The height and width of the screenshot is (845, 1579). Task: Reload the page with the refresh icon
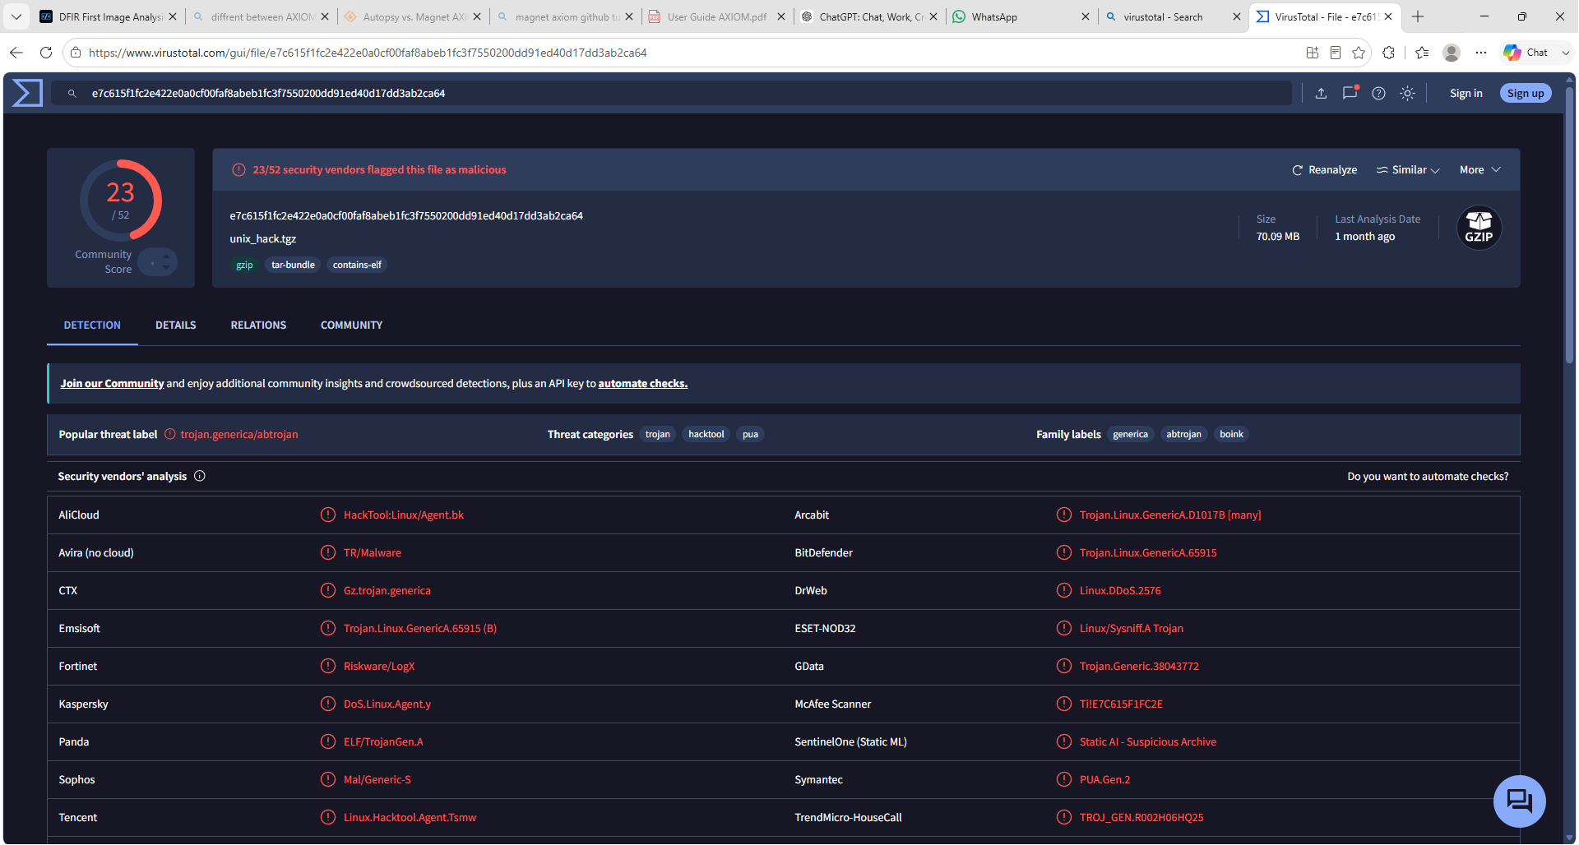46,53
